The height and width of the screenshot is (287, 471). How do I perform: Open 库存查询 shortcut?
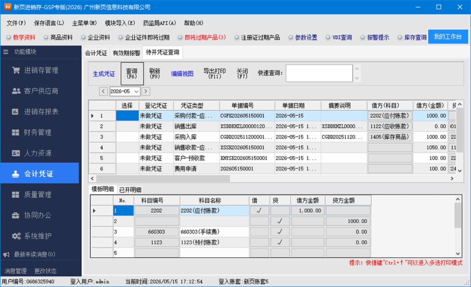(x=412, y=38)
